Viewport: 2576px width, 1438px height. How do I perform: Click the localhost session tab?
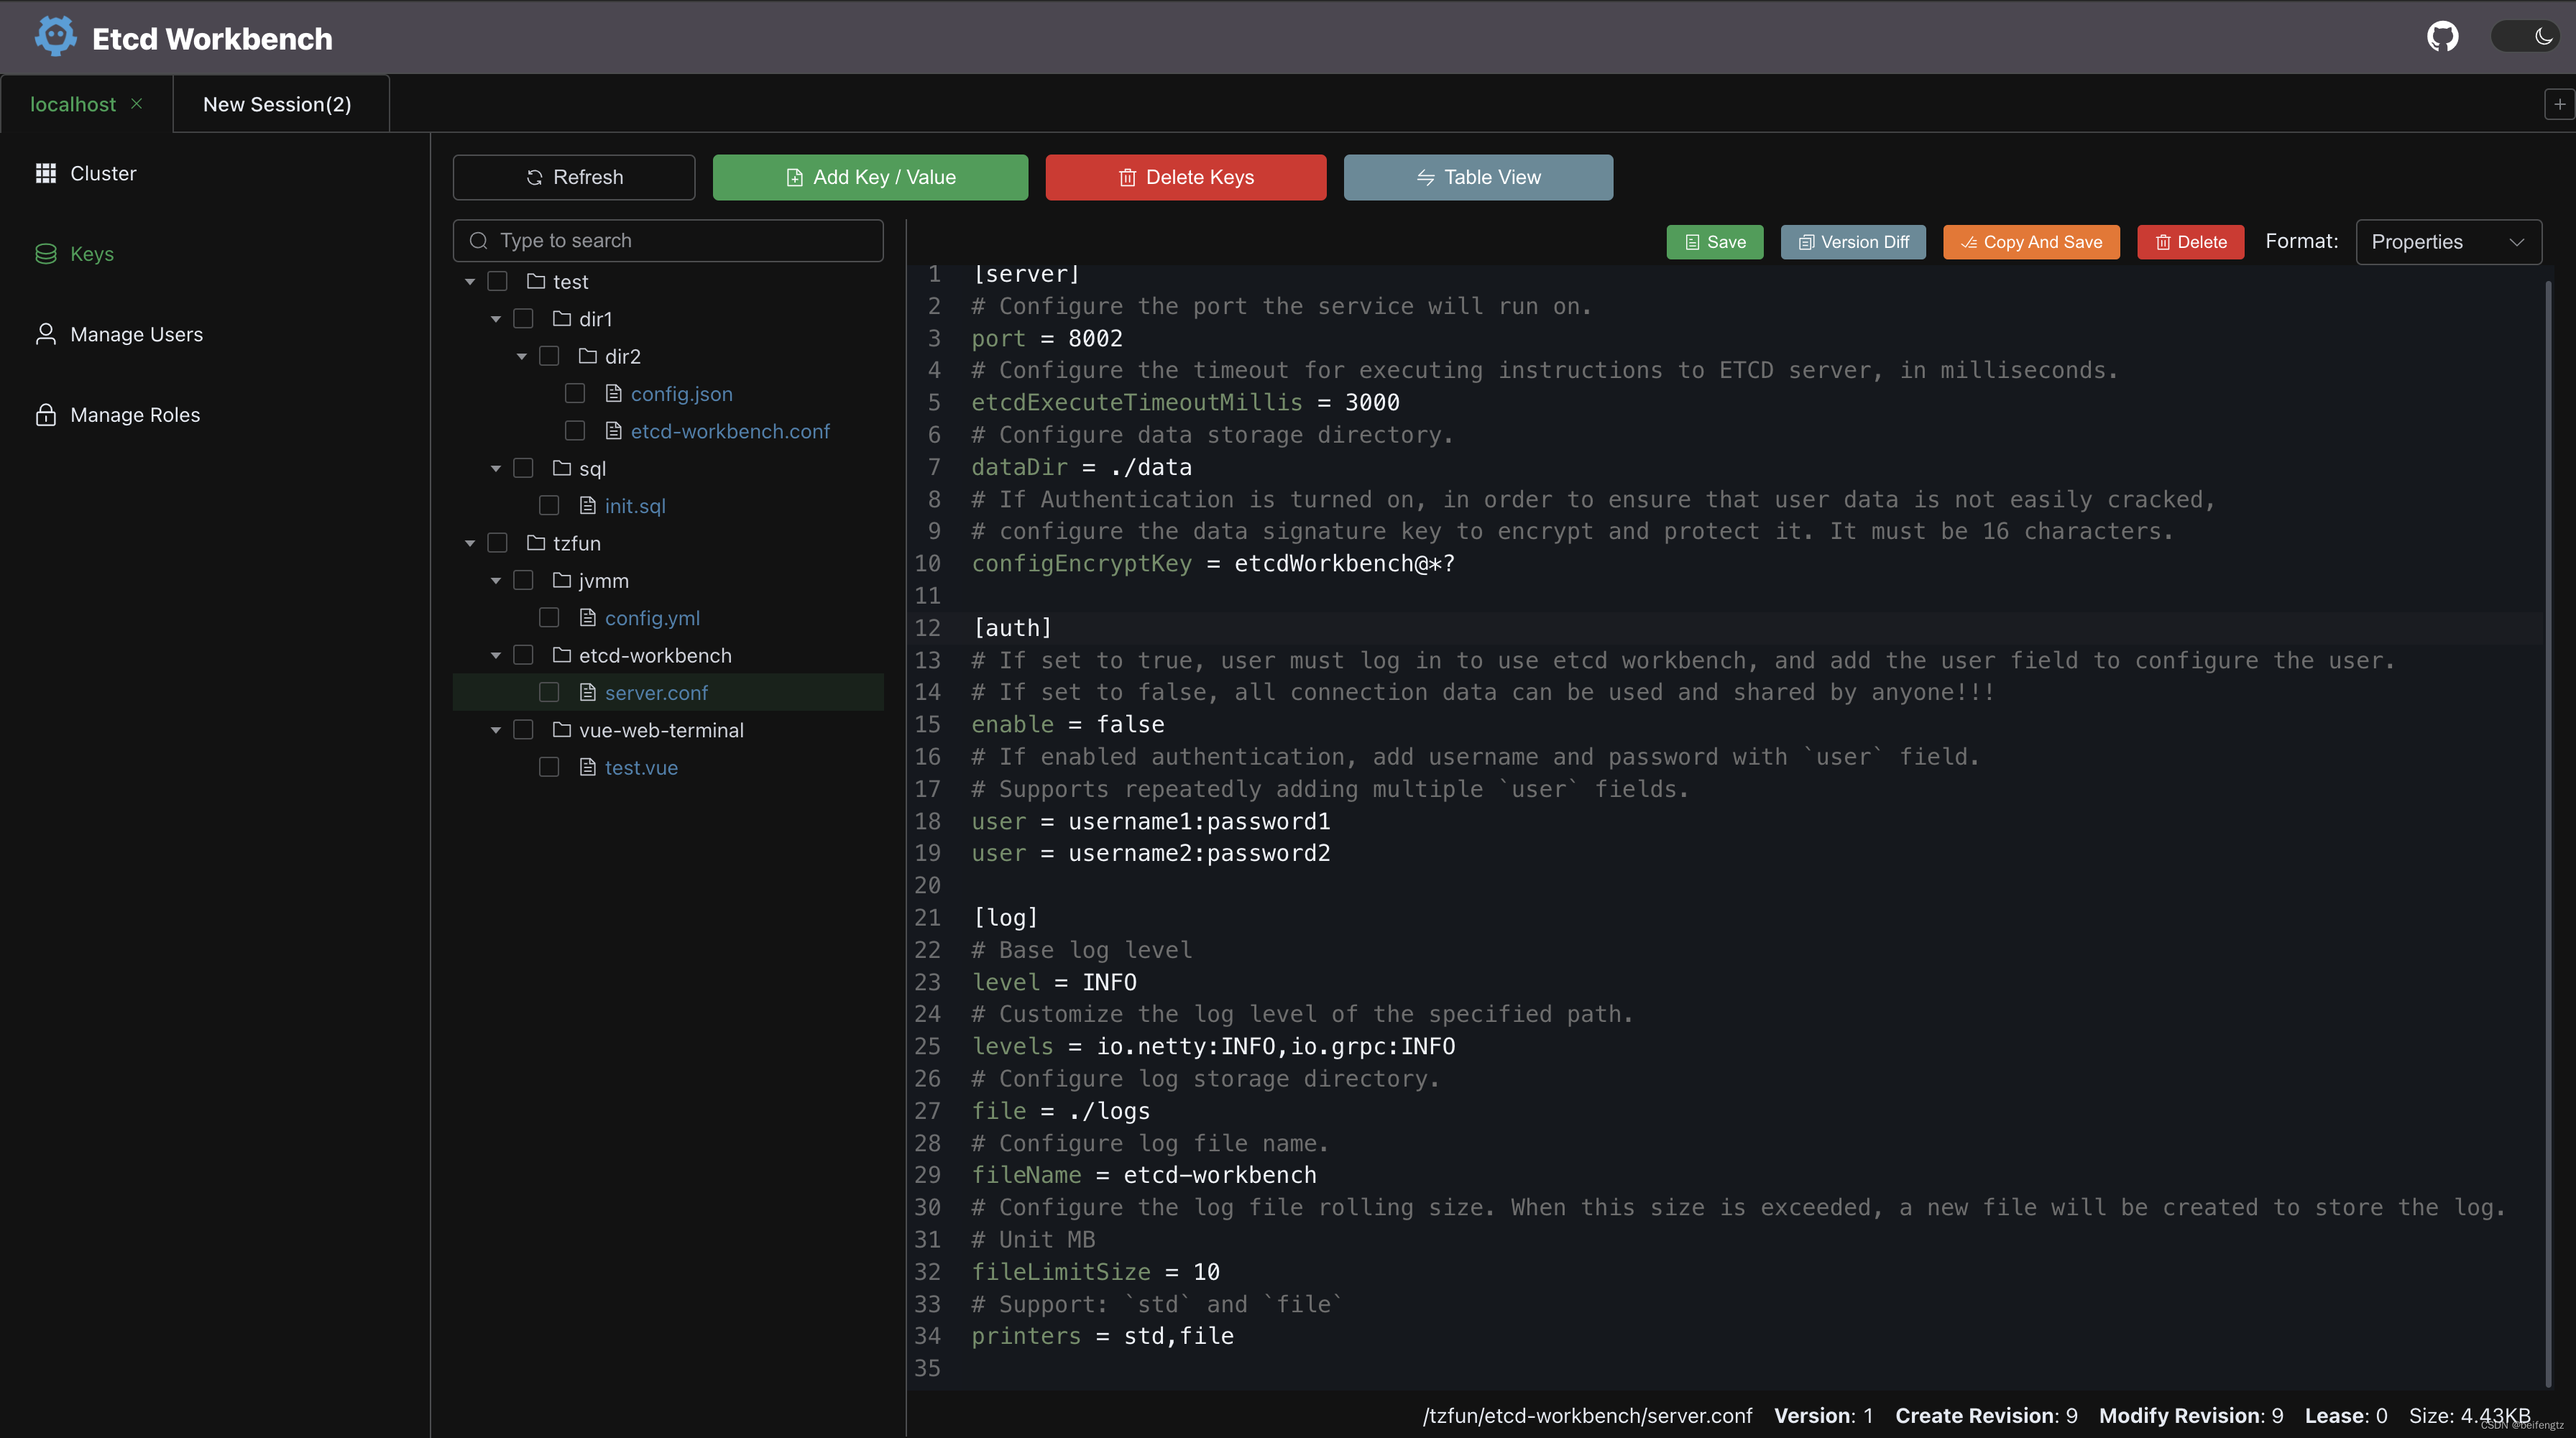click(70, 103)
